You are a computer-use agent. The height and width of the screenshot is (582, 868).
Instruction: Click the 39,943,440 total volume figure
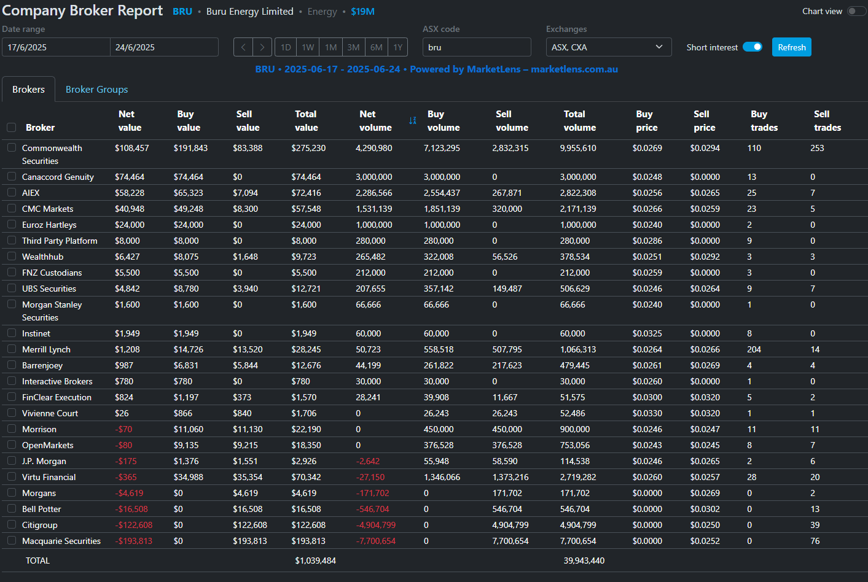(584, 561)
